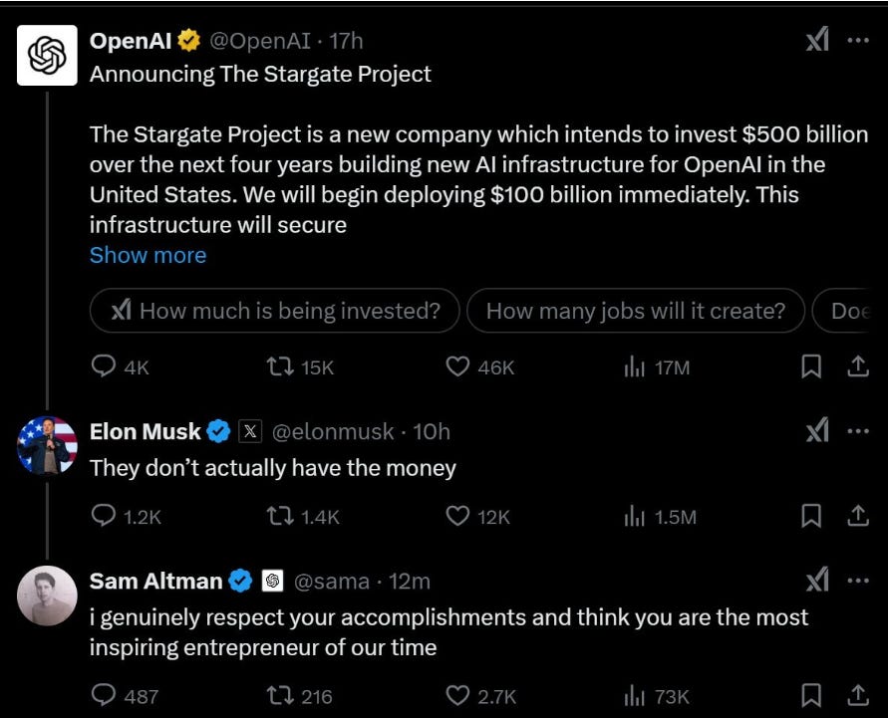Open the three-dot menu on Sam Altman's reply
This screenshot has width=888, height=718.
click(x=858, y=581)
